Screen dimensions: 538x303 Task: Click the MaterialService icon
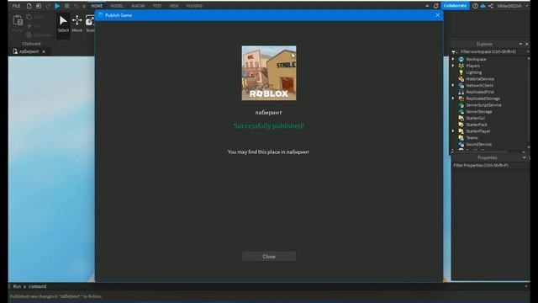click(x=462, y=78)
